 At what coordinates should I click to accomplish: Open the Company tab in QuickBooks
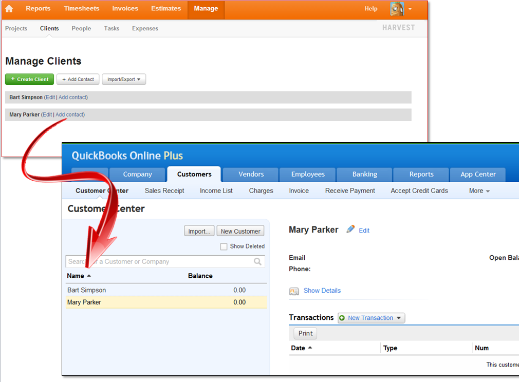(137, 175)
